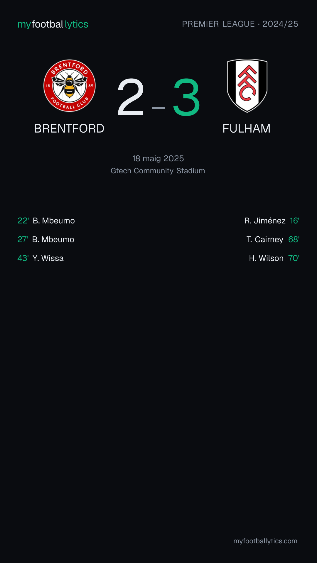Select the FULHAM team name

coord(247,128)
